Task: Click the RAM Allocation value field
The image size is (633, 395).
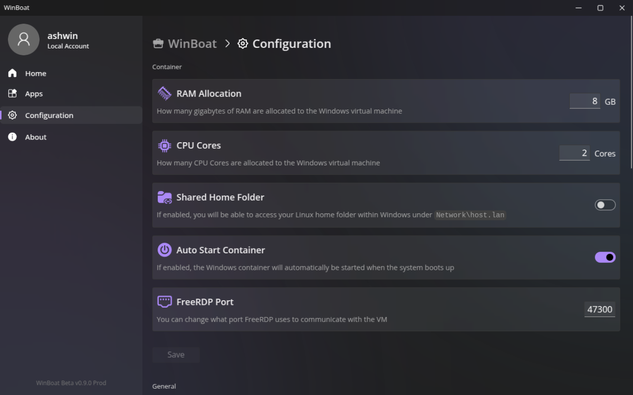Action: pos(584,101)
